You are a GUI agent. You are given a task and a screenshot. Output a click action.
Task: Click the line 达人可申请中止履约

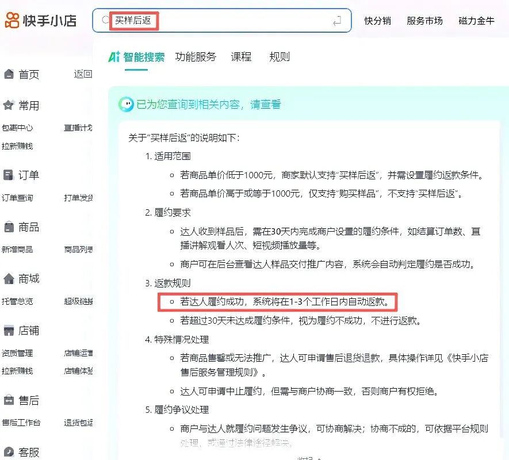pos(310,391)
